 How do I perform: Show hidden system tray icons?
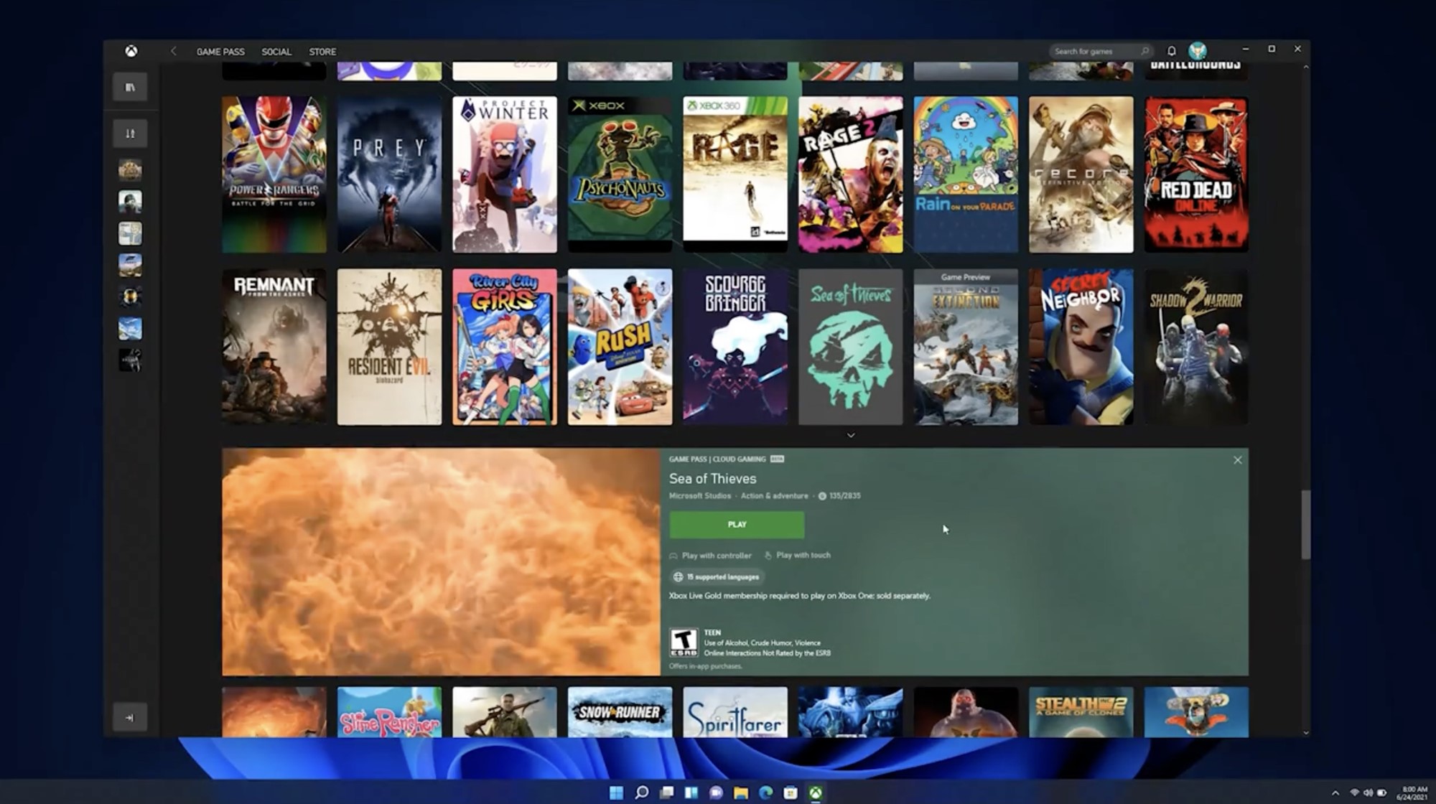1335,793
